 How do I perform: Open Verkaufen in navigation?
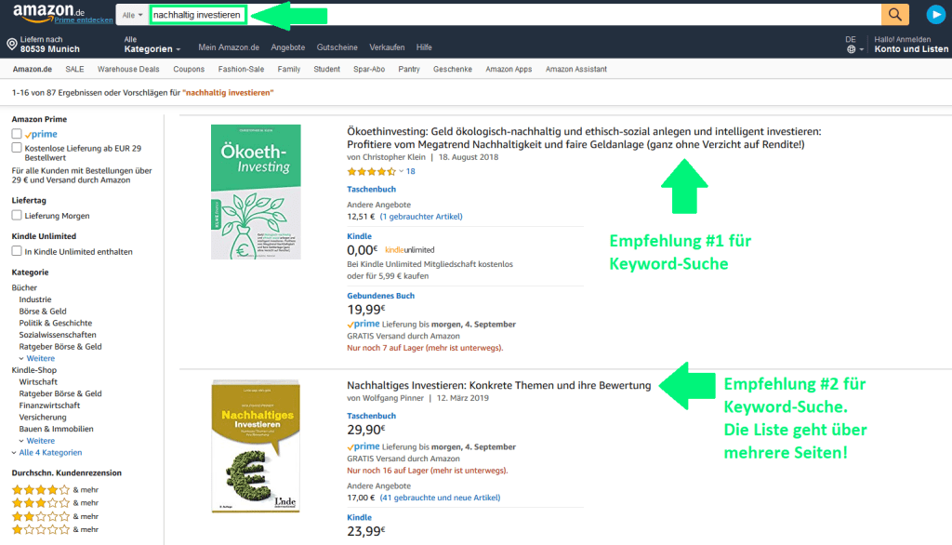click(387, 47)
